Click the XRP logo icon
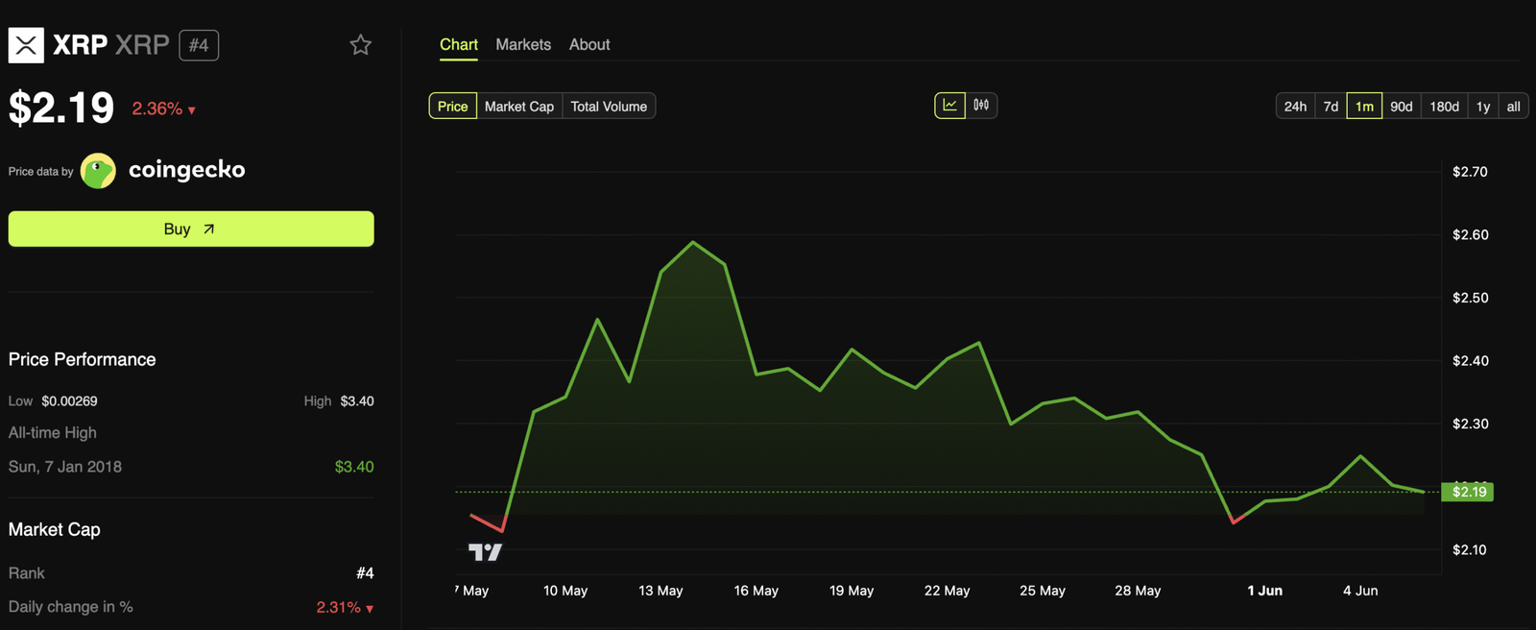 pos(26,45)
